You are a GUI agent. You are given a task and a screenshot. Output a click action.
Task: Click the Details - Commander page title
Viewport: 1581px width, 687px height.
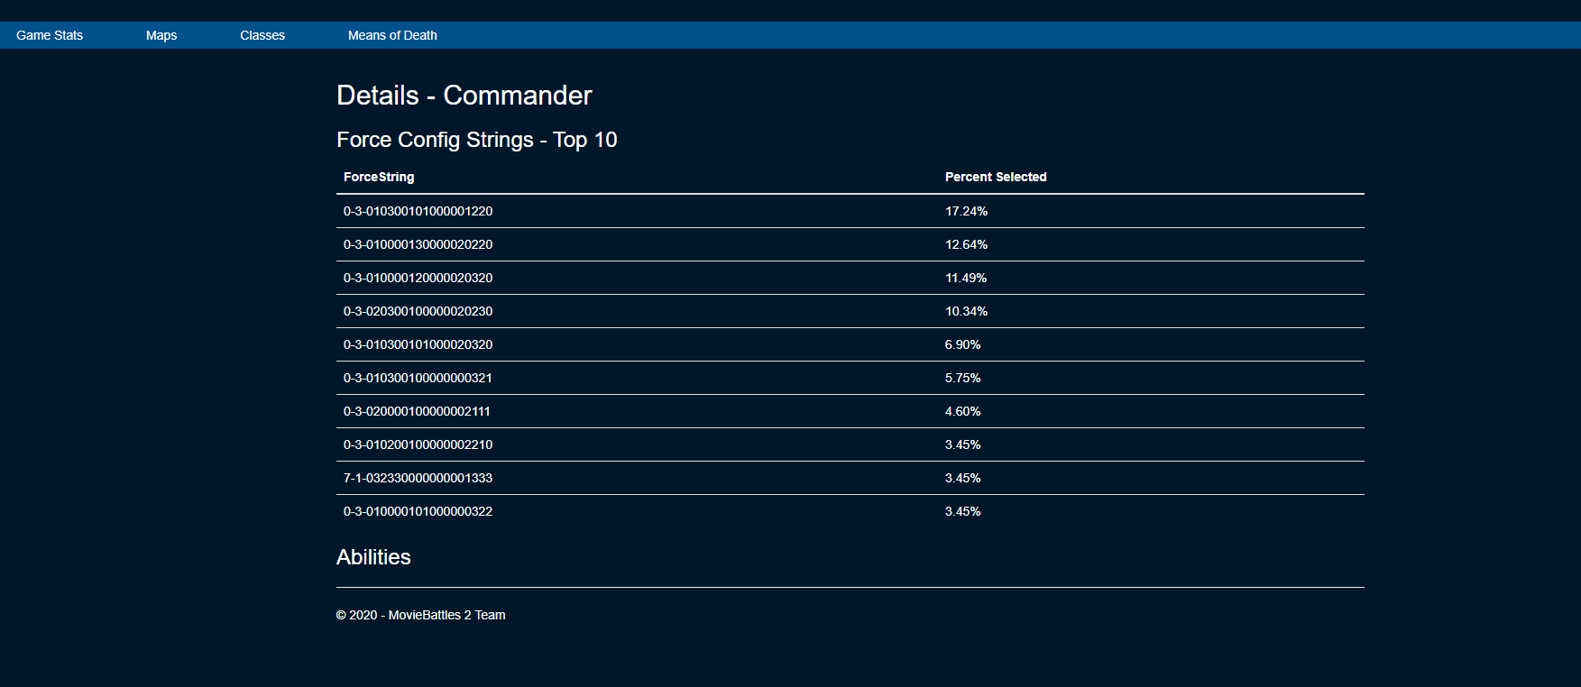pyautogui.click(x=464, y=96)
